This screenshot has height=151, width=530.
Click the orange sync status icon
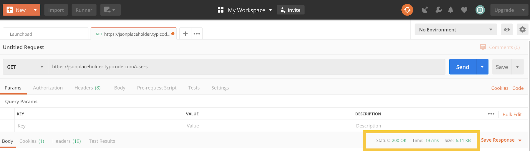tap(407, 10)
